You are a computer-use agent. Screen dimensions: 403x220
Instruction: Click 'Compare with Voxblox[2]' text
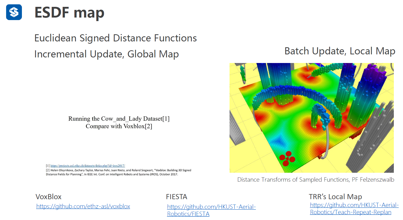tap(119, 126)
